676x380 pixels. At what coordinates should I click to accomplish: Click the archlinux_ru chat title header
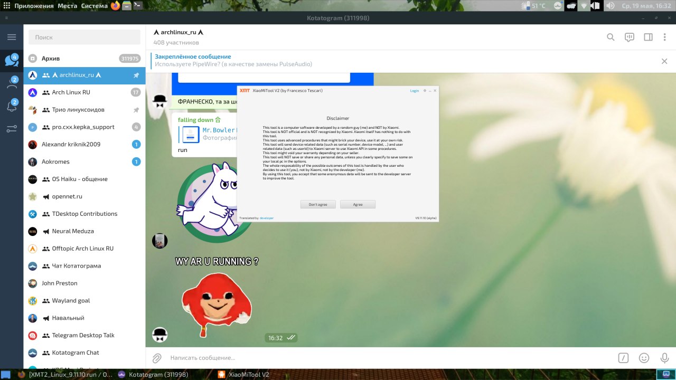coord(179,32)
